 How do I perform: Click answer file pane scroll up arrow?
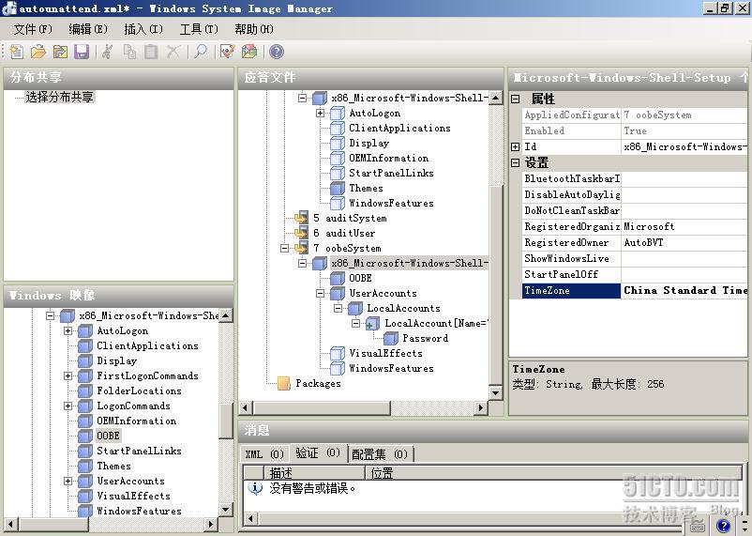(495, 98)
